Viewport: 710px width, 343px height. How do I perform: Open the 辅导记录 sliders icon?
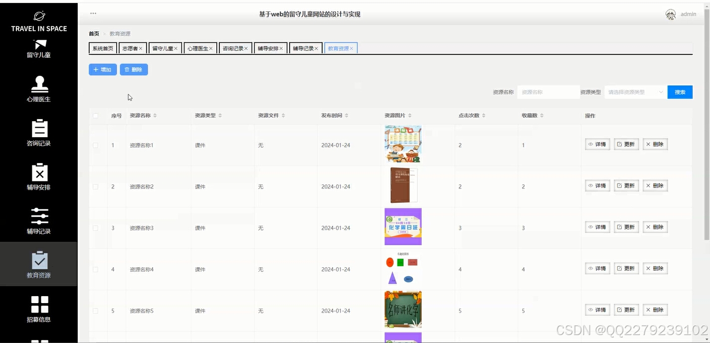[39, 216]
